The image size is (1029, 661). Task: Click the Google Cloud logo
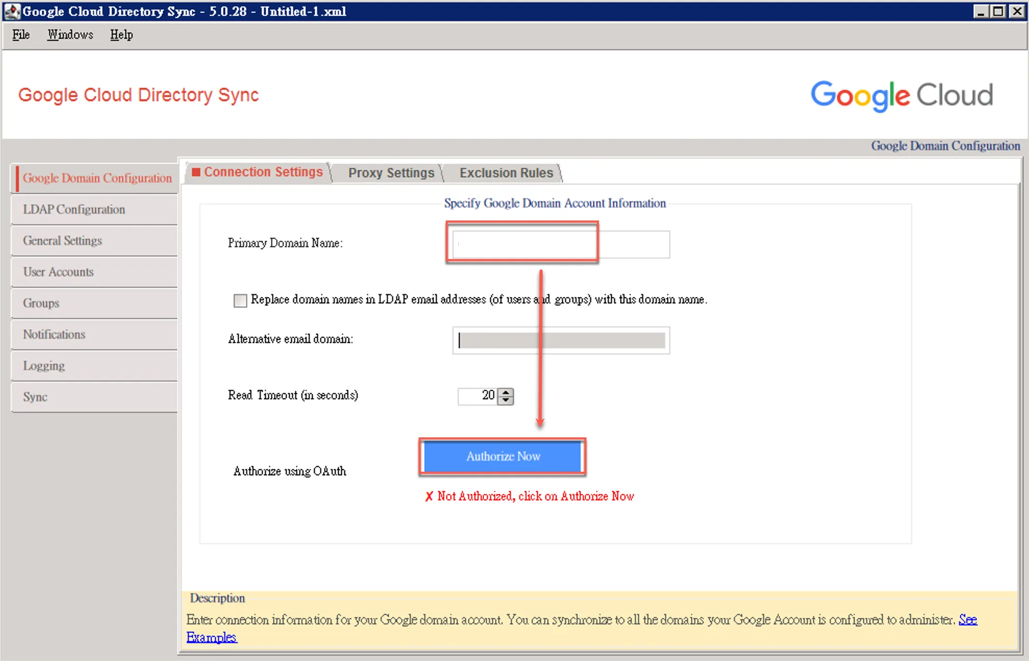click(x=902, y=95)
